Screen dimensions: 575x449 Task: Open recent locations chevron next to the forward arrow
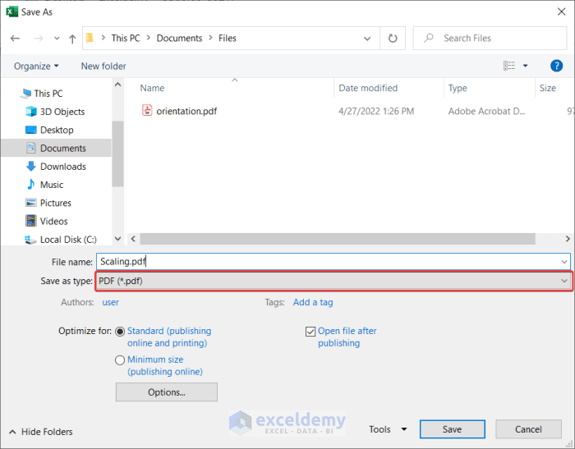pos(57,38)
